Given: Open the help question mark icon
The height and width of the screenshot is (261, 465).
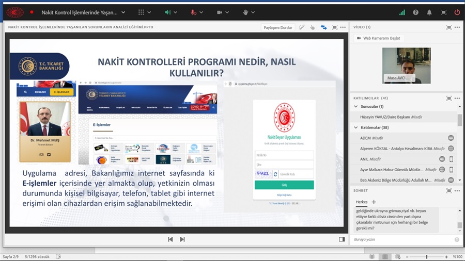Looking at the screenshot, I should (x=415, y=12).
